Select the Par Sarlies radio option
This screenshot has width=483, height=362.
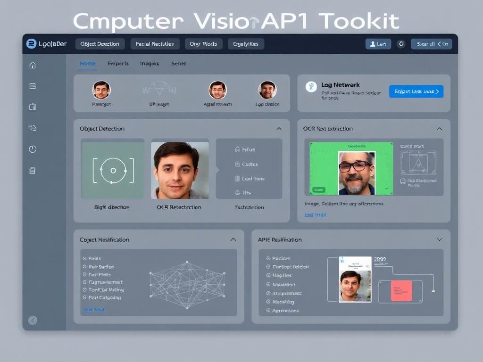[85, 267]
